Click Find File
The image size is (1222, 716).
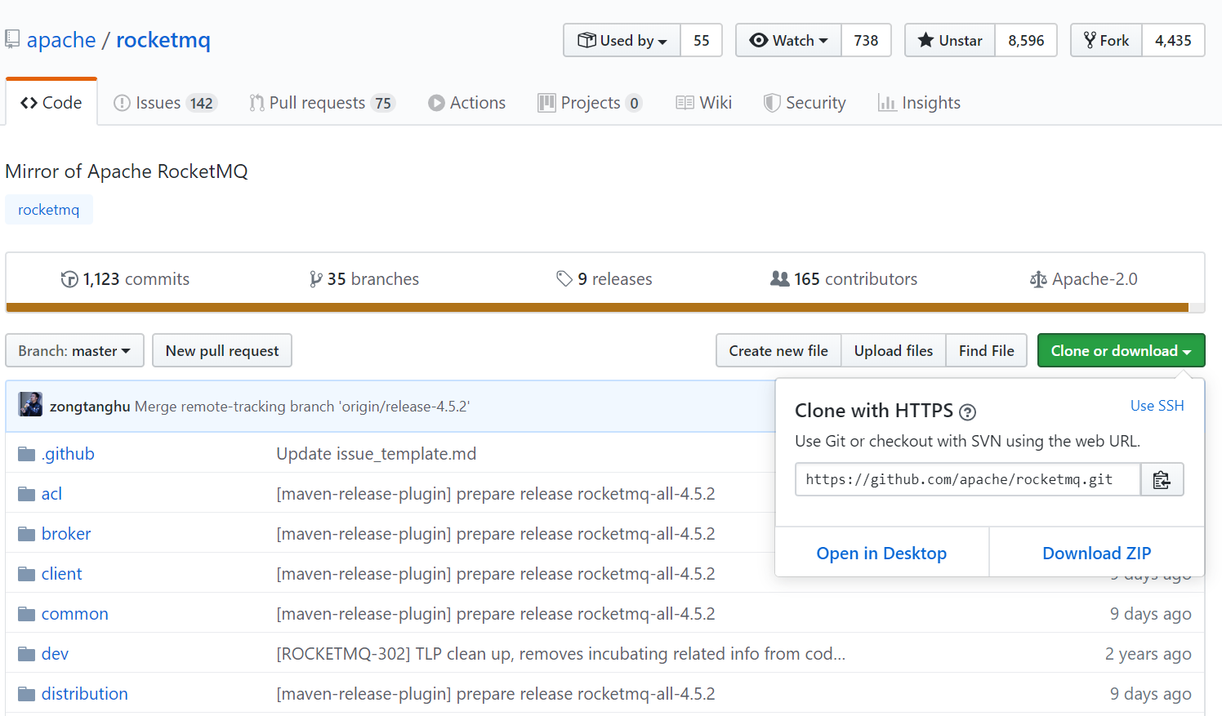[x=987, y=350]
